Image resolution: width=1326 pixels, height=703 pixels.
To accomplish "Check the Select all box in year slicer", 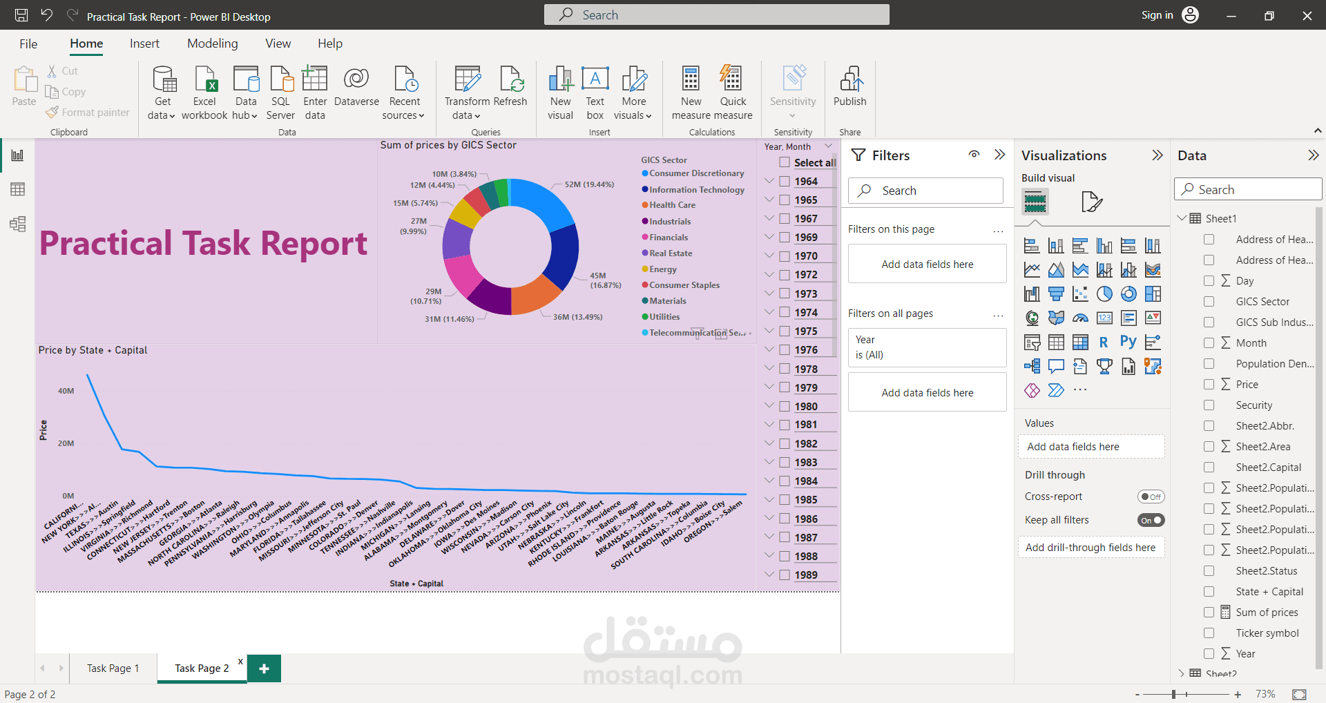I will click(785, 162).
